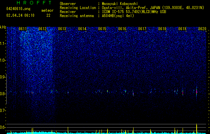
Task: Click the 0620 time marker
Action: pos(202,29)
